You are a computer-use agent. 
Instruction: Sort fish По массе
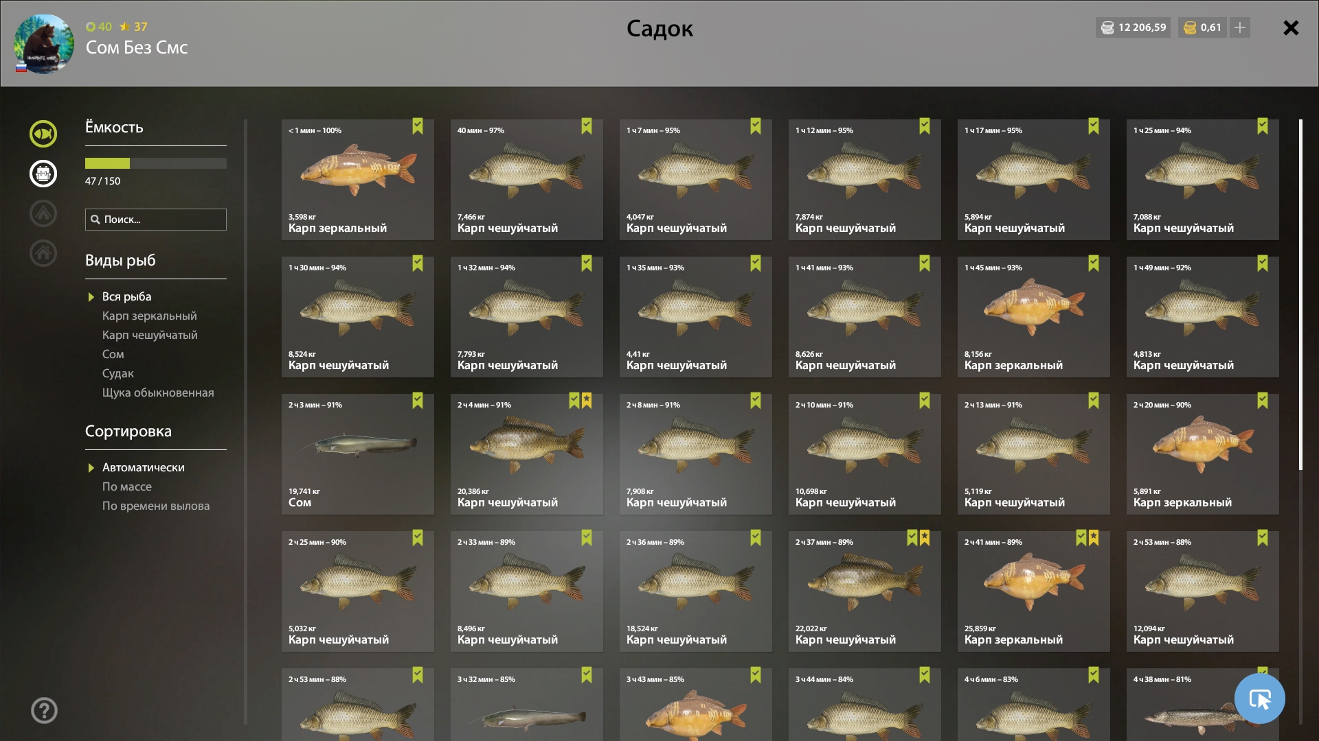pos(127,486)
